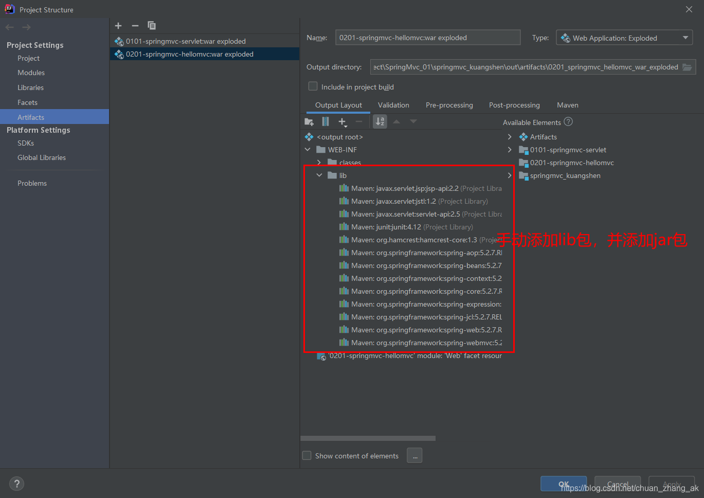The width and height of the screenshot is (704, 498).
Task: Open the Pre-processing tab
Action: click(449, 105)
